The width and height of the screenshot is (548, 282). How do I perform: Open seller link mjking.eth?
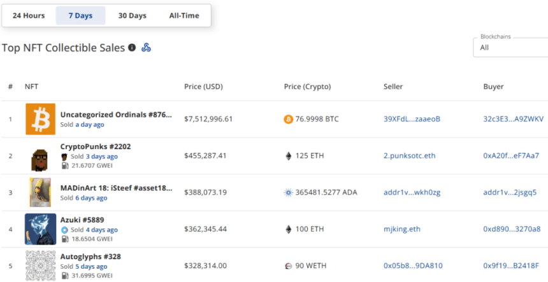click(x=401, y=229)
